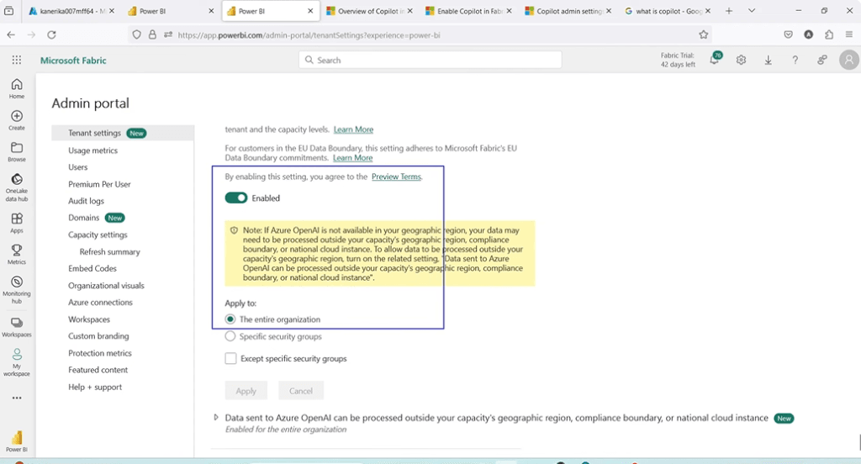Open Organizational visuals page
Image resolution: width=861 pixels, height=464 pixels.
106,286
